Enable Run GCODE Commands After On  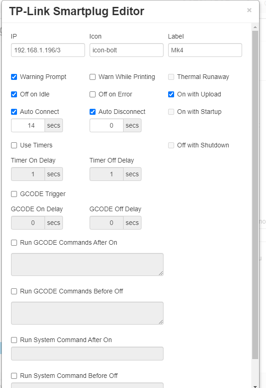(14, 242)
